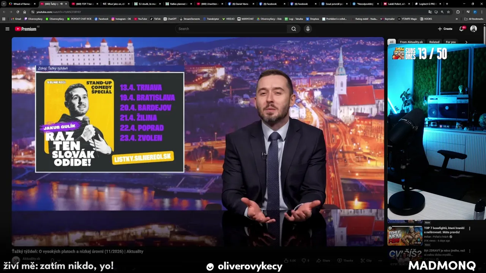Select the Related filter chip
Viewport: 486px width, 273px height.
[434, 42]
